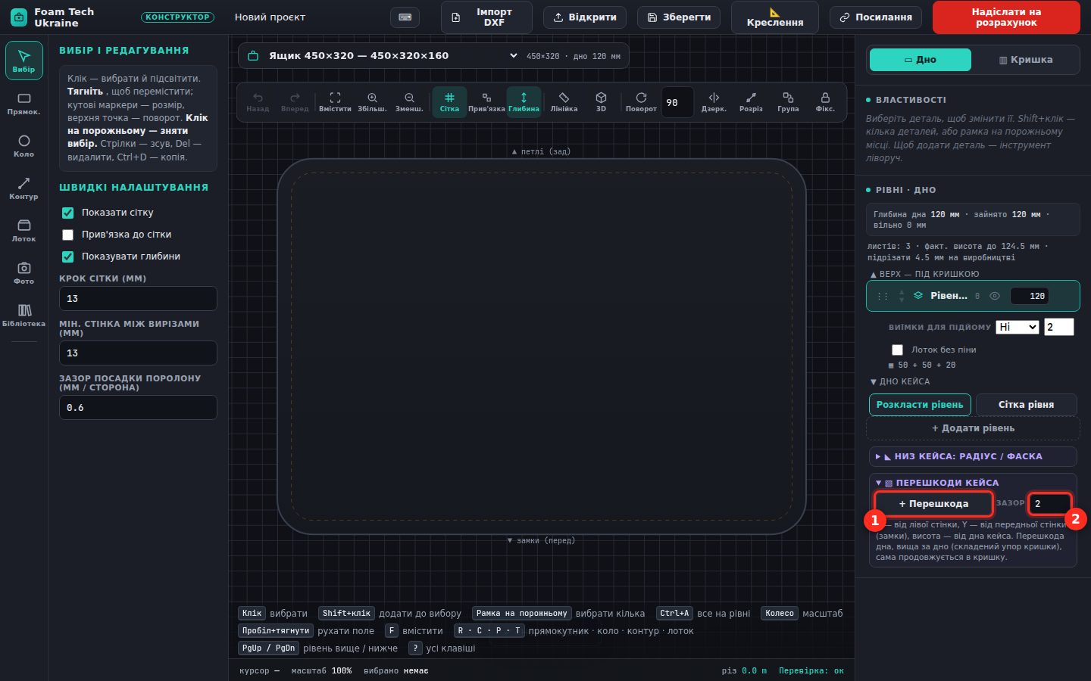Toggle the Глибина depth button
The height and width of the screenshot is (681, 1091).
(x=524, y=102)
